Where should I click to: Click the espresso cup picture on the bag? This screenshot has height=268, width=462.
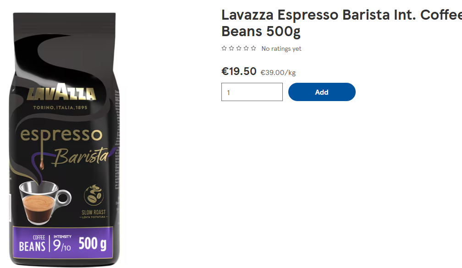coord(45,202)
